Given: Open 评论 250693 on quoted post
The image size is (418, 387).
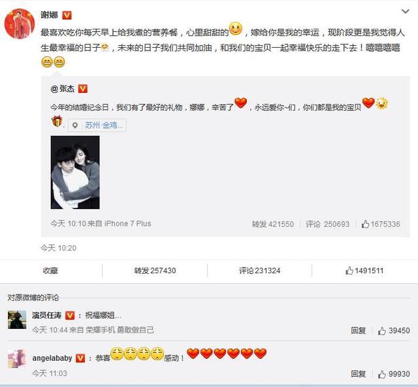Looking at the screenshot, I should pos(327,224).
